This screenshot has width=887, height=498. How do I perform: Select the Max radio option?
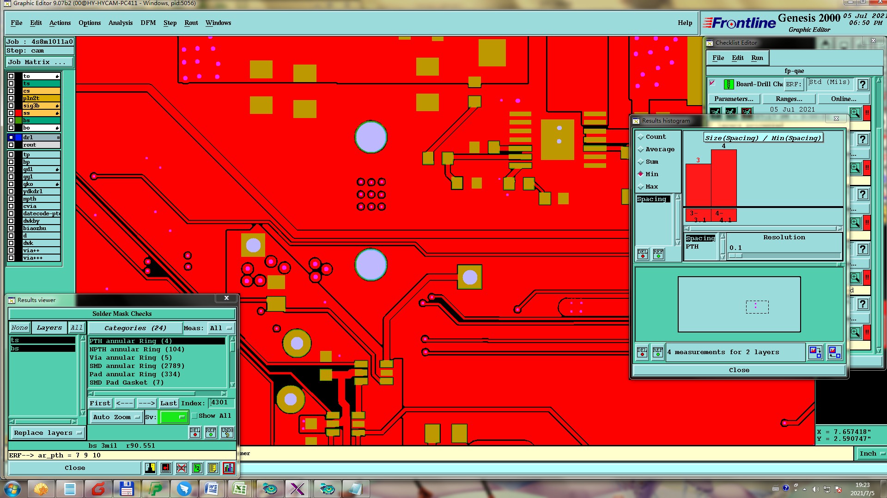coord(641,187)
